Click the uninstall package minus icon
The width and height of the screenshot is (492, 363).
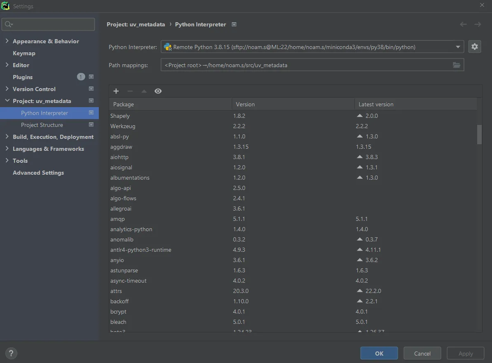[130, 91]
